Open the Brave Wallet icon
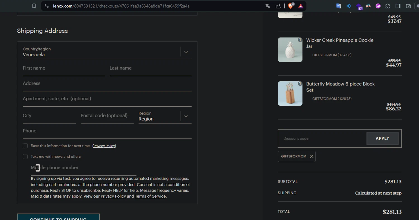The image size is (419, 220). (x=408, y=6)
